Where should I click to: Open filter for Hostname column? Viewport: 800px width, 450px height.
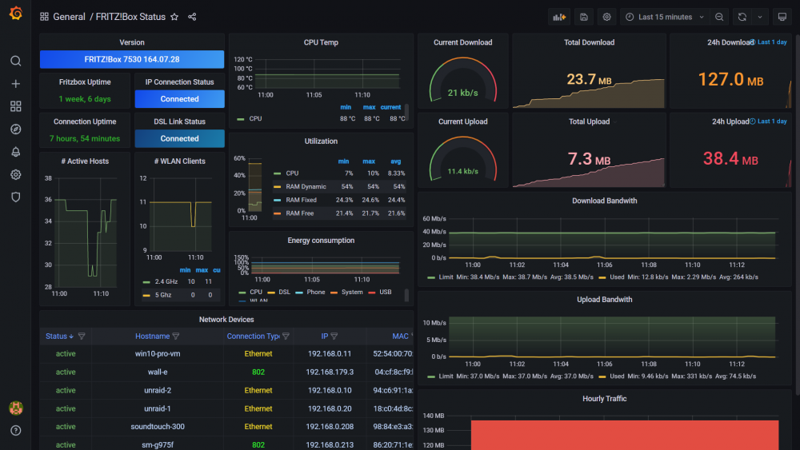[176, 337]
